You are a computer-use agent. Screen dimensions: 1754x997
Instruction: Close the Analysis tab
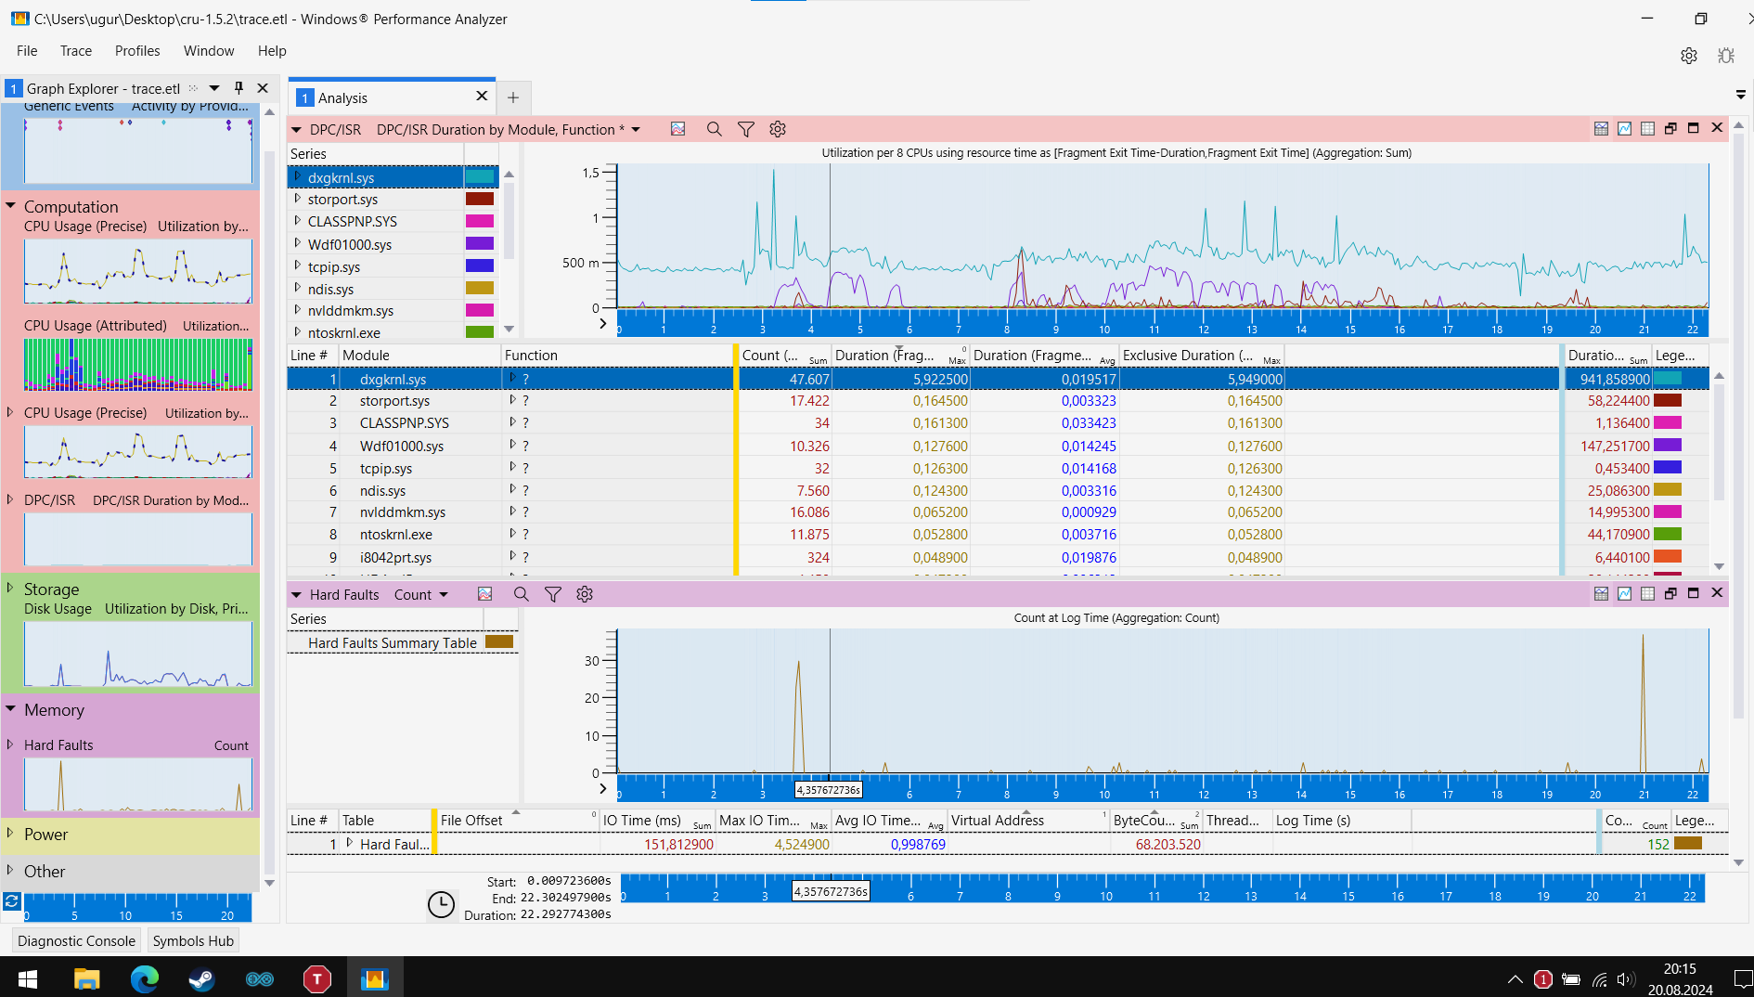coord(482,97)
